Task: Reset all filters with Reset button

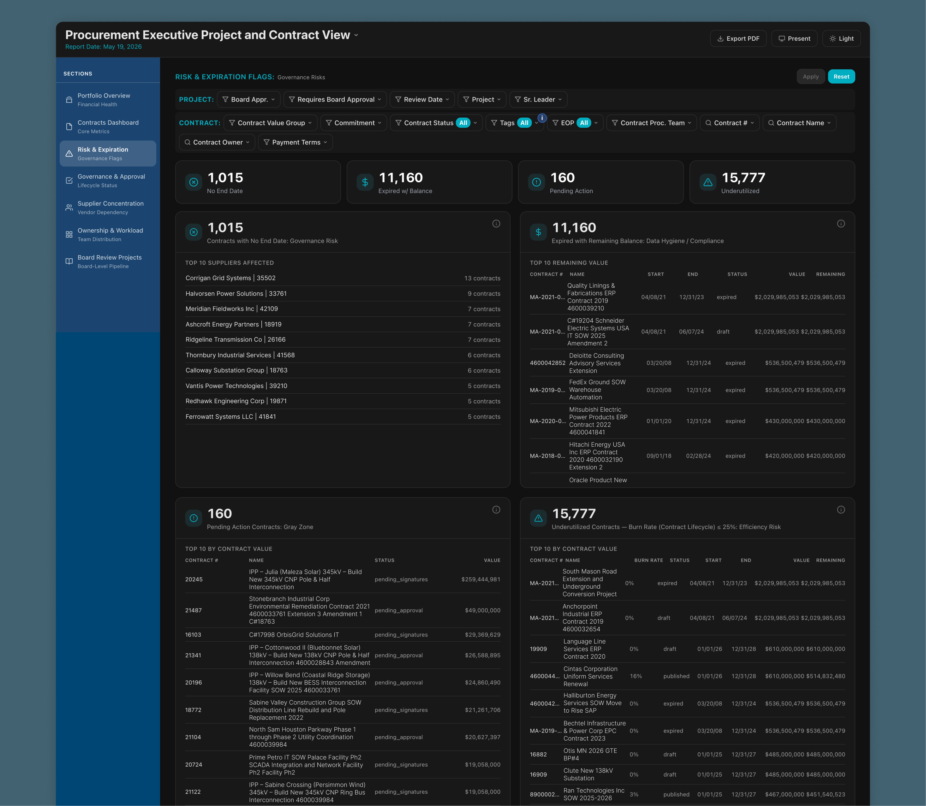Action: [841, 76]
